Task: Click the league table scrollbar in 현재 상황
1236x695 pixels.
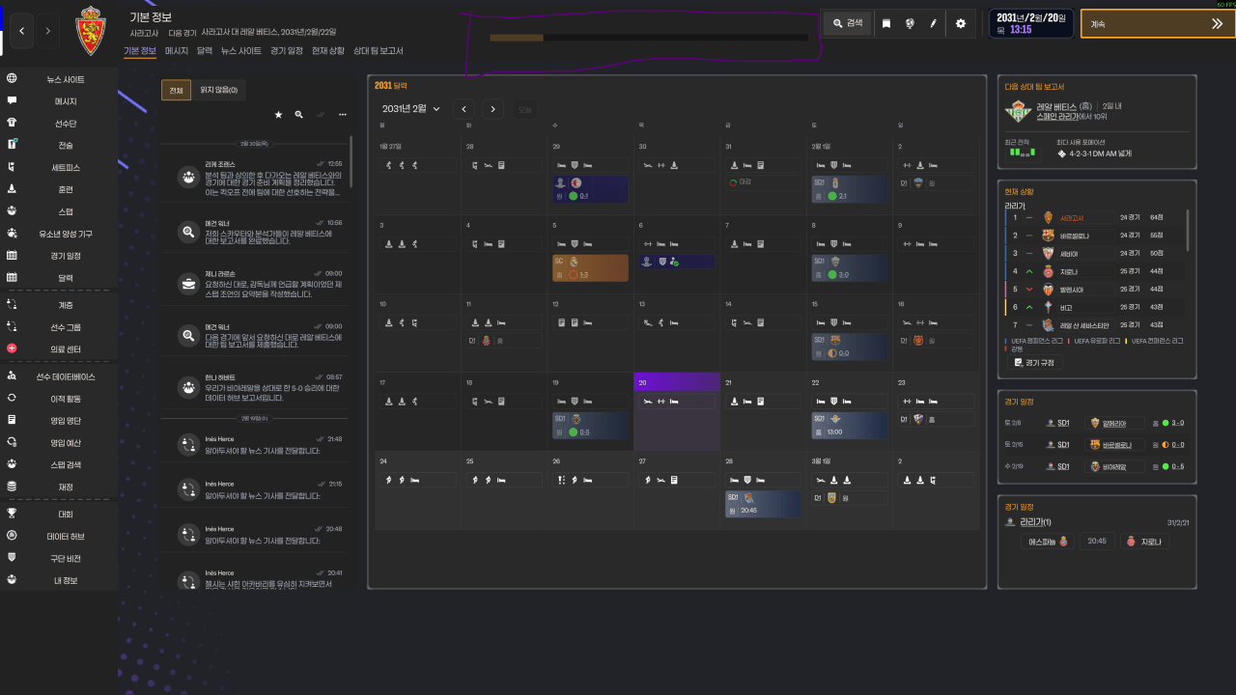Action: (x=1188, y=232)
